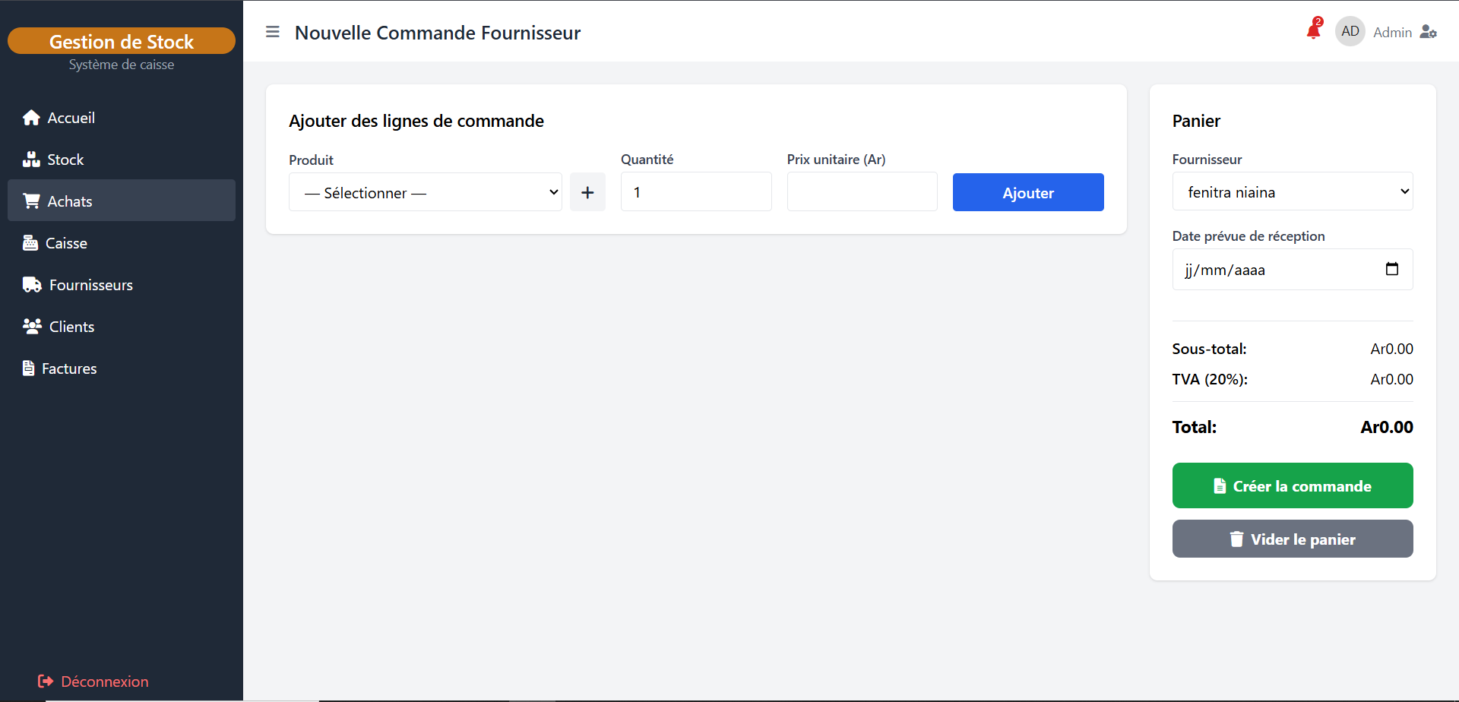Toggle the hamburger sidebar menu icon

click(x=273, y=32)
